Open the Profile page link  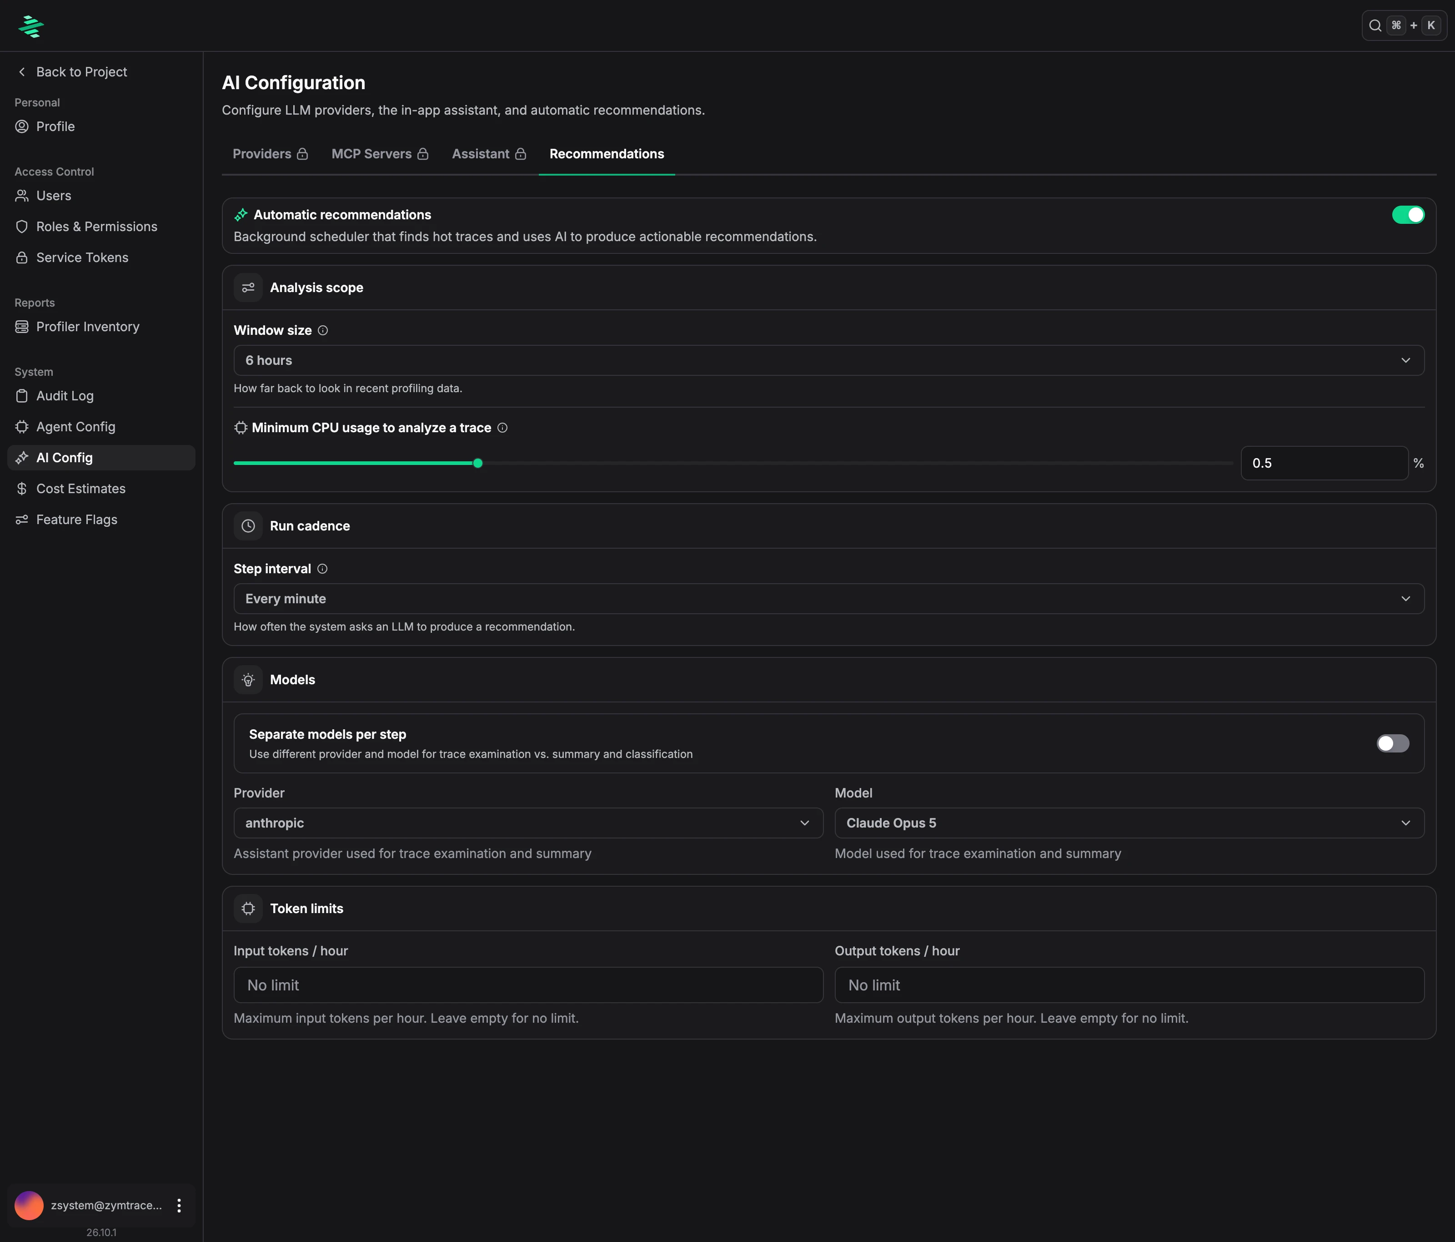(x=101, y=126)
